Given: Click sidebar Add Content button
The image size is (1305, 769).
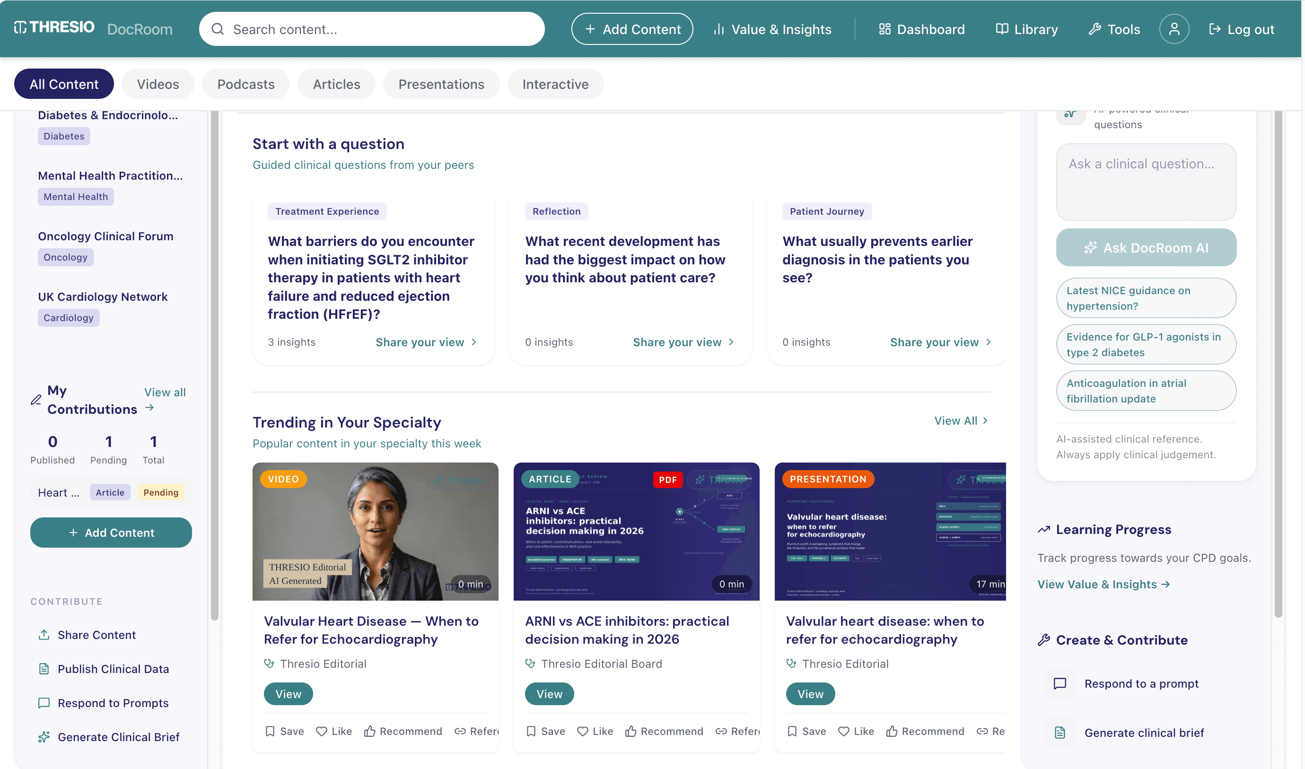Looking at the screenshot, I should pyautogui.click(x=111, y=532).
